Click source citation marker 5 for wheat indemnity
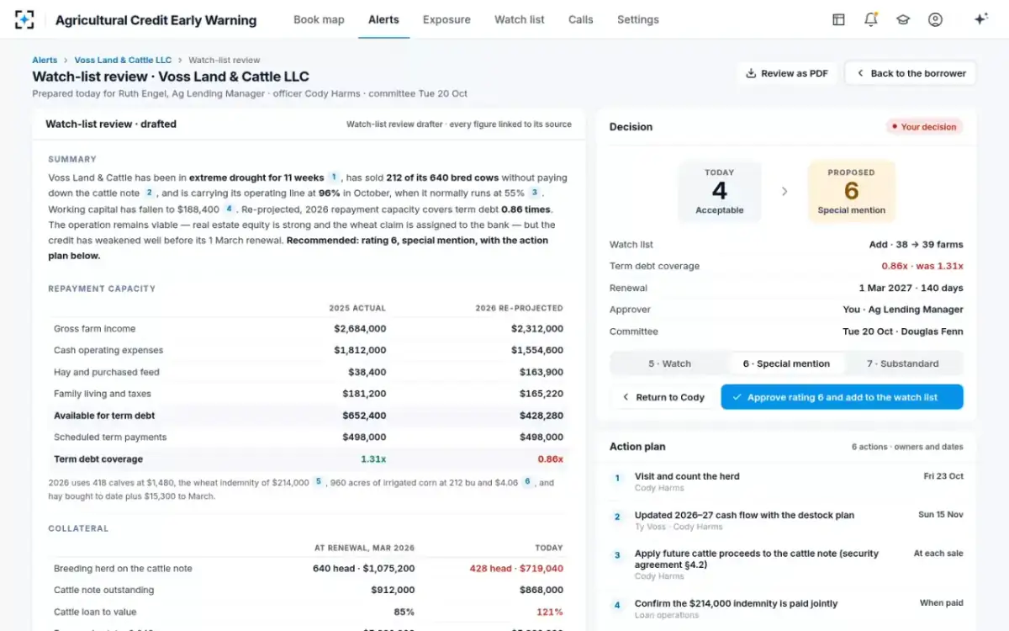This screenshot has width=1009, height=631. click(x=319, y=482)
